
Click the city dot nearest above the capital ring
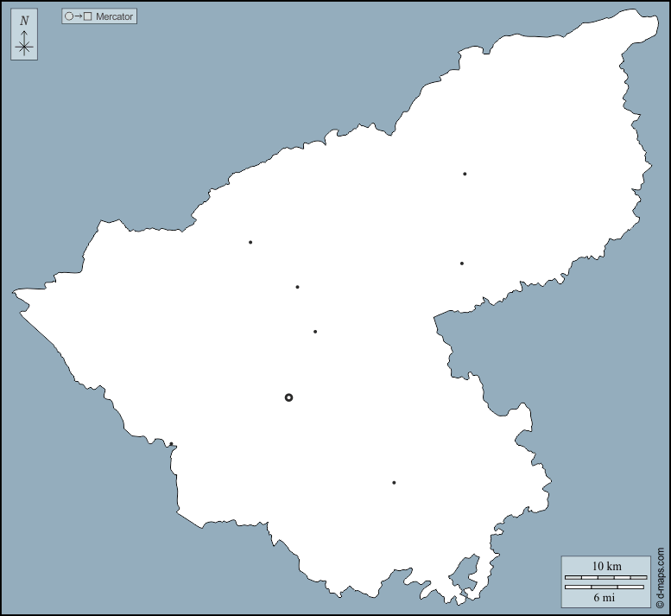tap(315, 332)
